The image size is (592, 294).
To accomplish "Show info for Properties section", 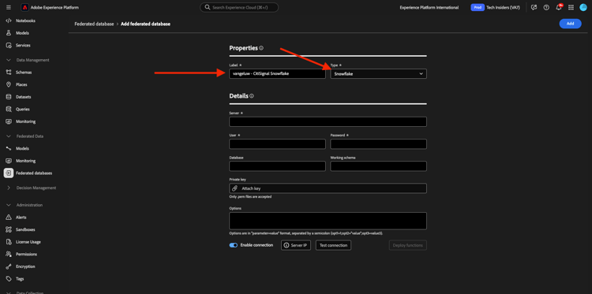I will (261, 48).
